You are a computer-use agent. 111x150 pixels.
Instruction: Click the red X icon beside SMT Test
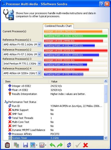pos(10,126)
